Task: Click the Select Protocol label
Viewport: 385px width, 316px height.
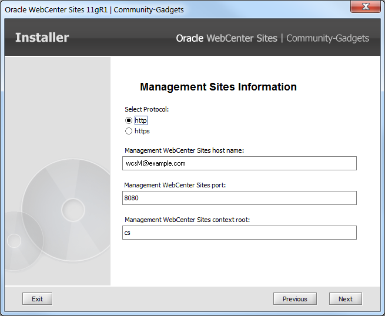Action: point(146,109)
